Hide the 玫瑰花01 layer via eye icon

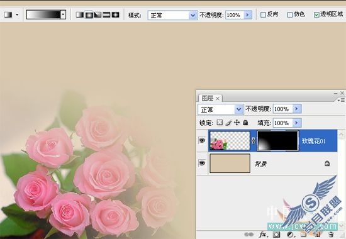click(x=202, y=140)
